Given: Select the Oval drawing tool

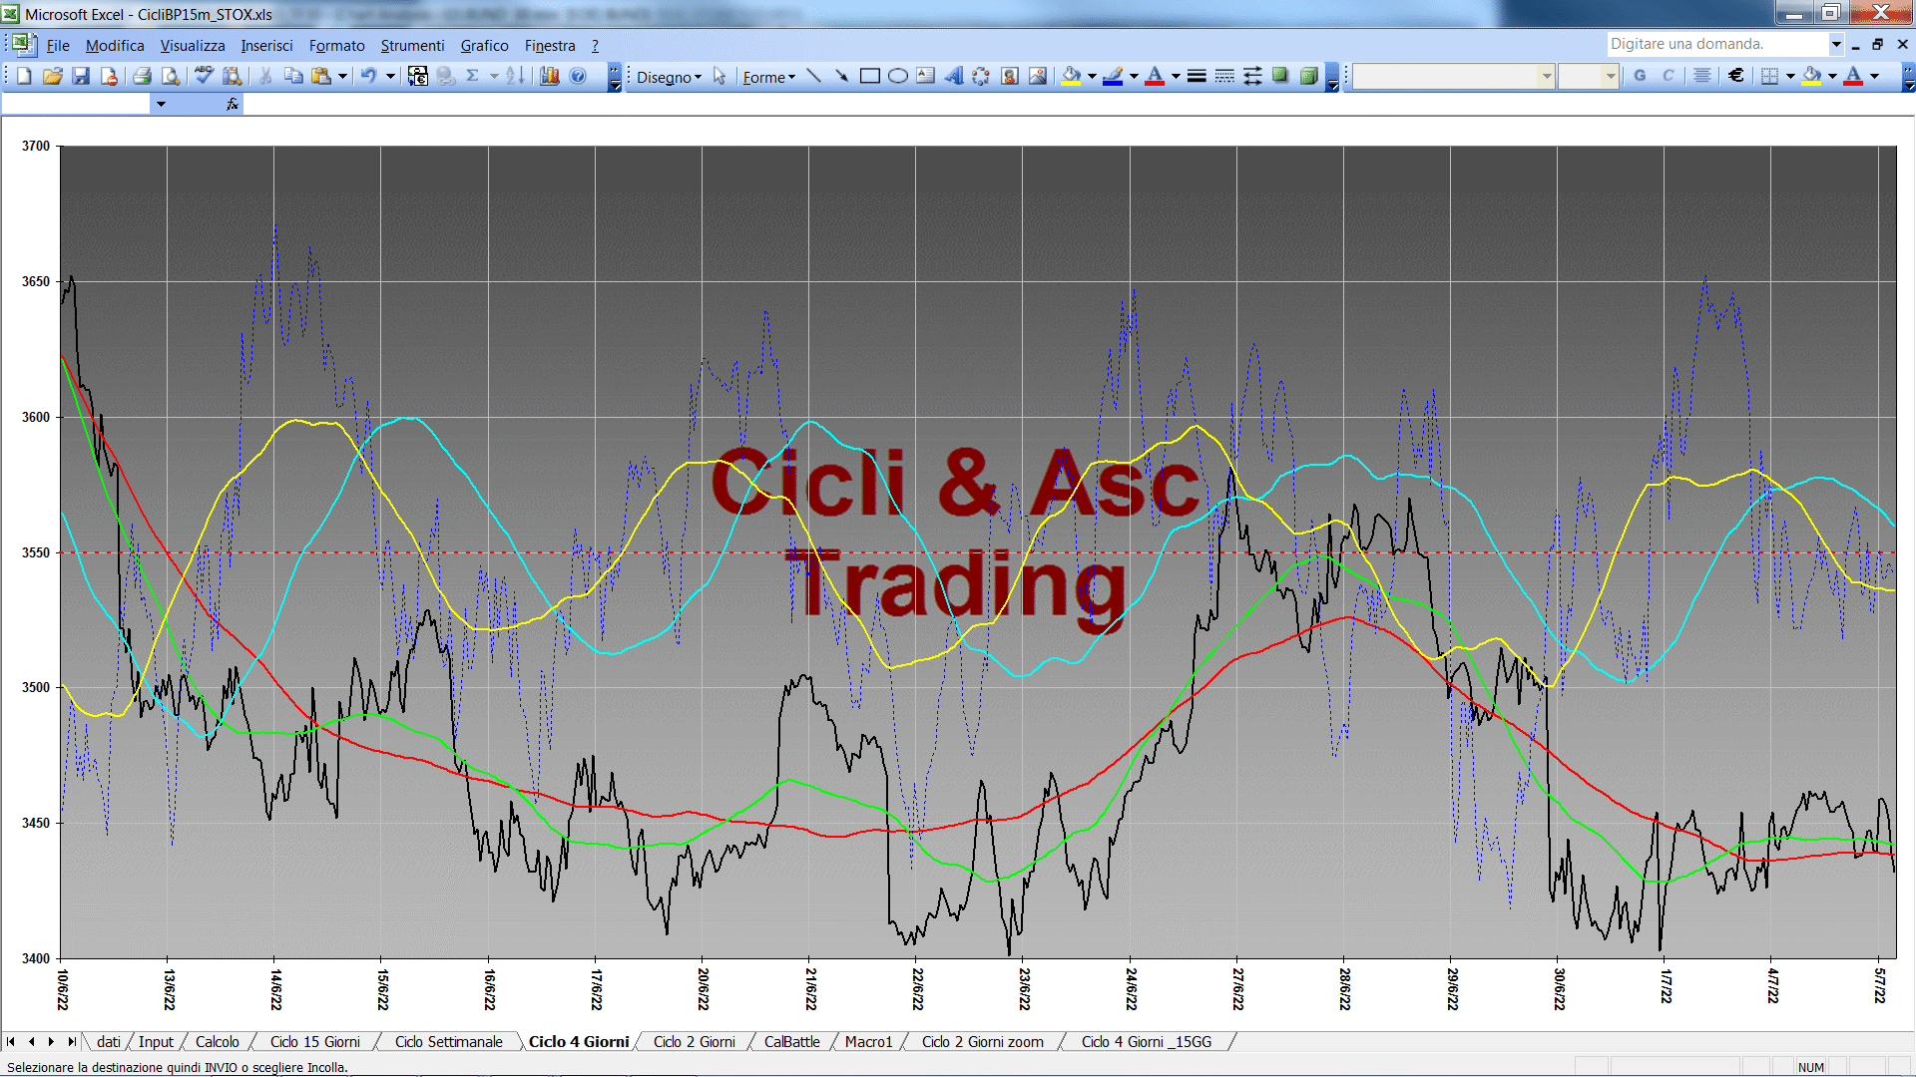Looking at the screenshot, I should (898, 76).
